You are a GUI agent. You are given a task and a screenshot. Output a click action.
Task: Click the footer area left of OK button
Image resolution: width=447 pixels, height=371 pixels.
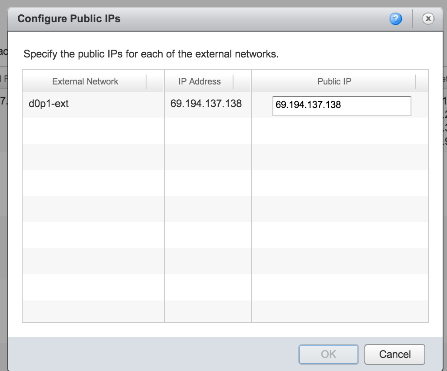tap(152, 354)
